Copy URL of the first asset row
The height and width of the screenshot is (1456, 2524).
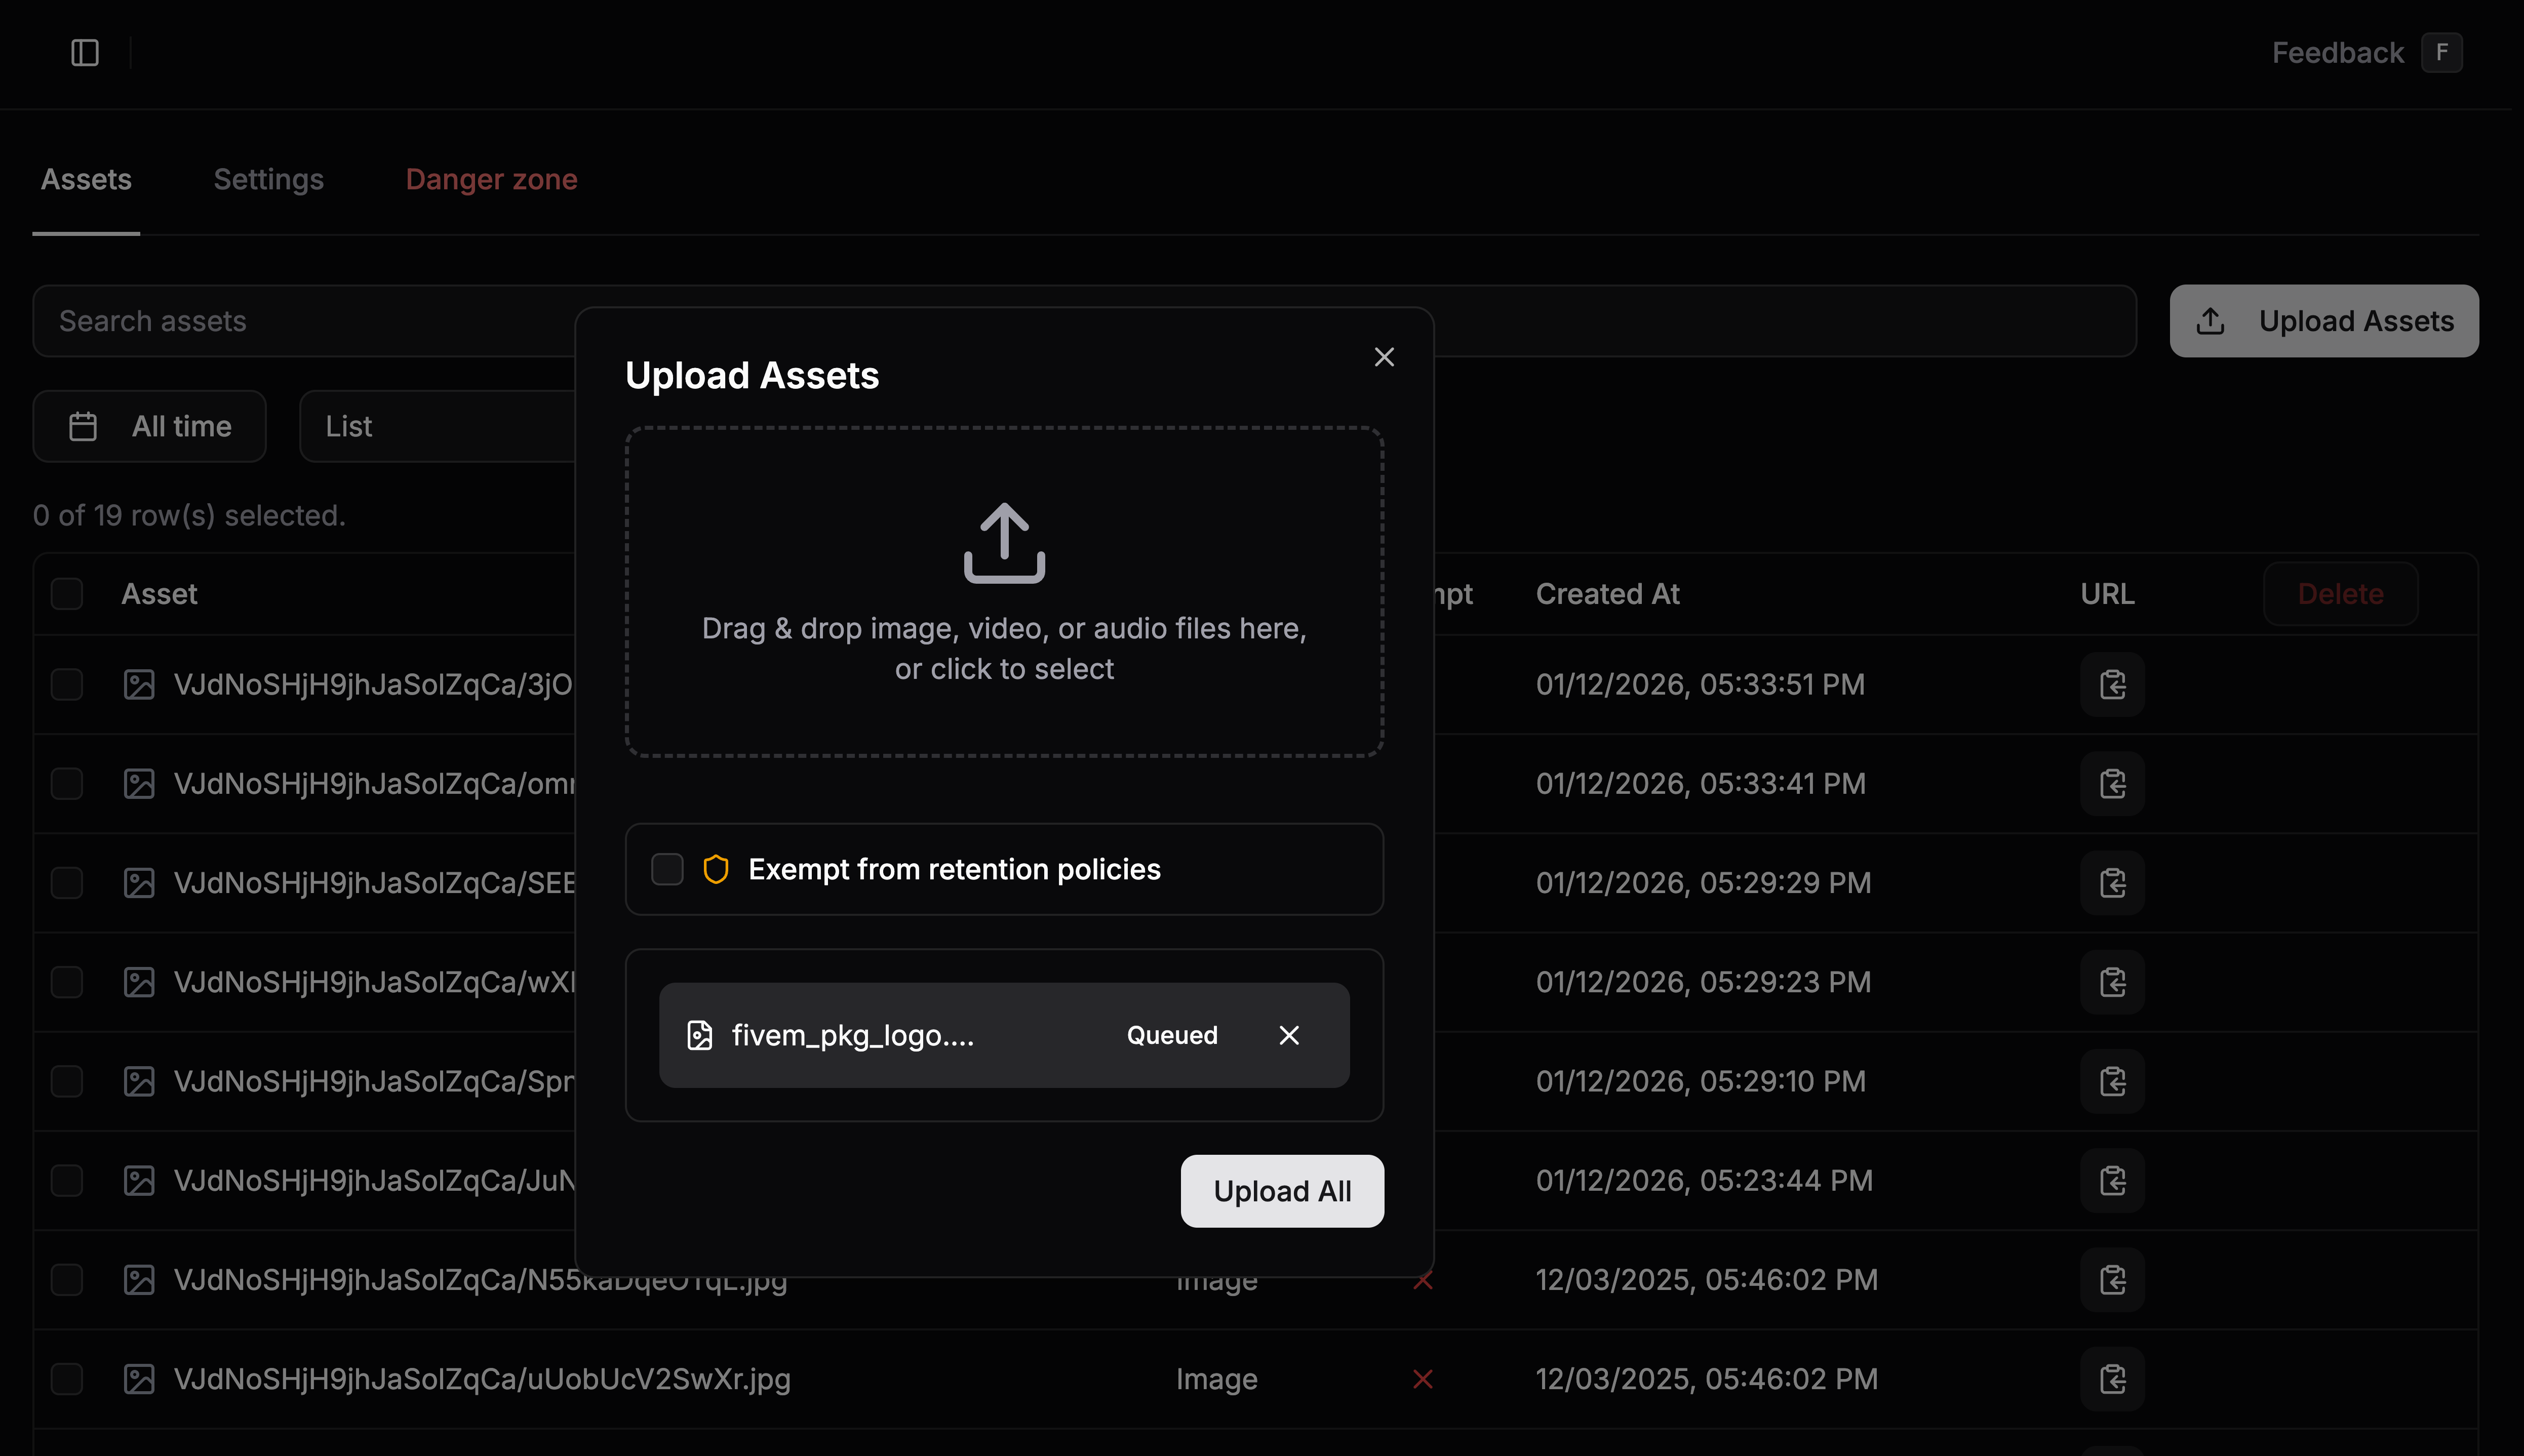[2112, 684]
